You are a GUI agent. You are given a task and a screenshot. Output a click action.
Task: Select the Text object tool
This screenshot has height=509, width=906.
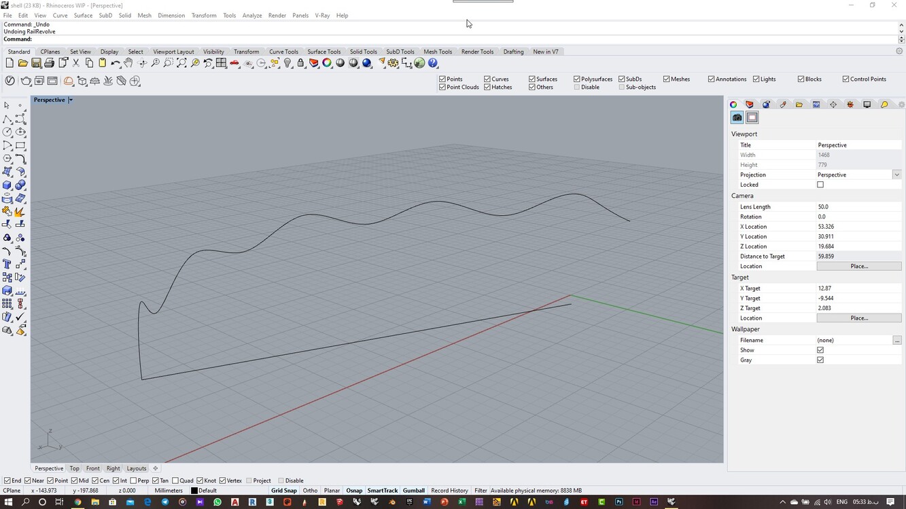(7, 264)
